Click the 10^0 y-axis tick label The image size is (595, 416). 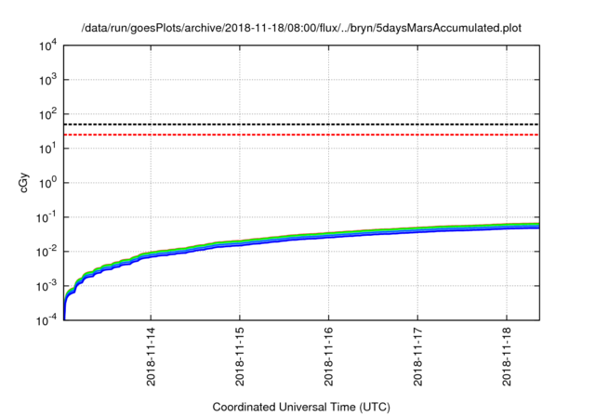pyautogui.click(x=47, y=183)
